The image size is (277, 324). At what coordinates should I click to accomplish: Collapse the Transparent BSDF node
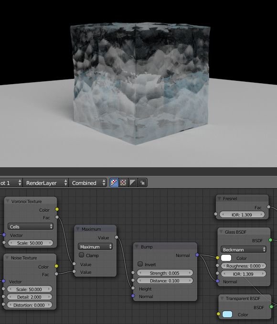(x=222, y=298)
